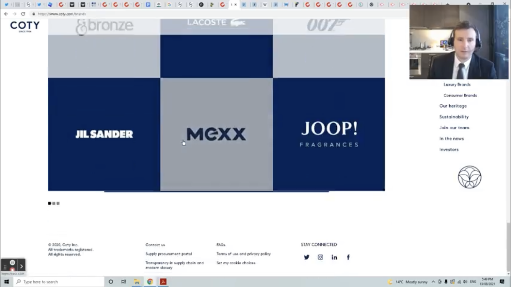Open Luxury Brands in the side menu
Viewport: 511px width, 287px height.
tap(457, 85)
